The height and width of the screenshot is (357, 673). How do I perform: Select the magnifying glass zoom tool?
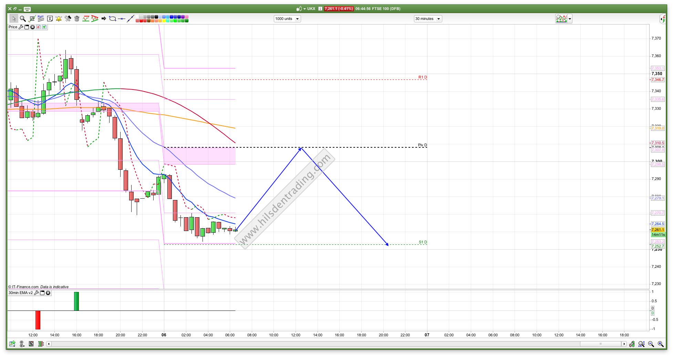tap(23, 19)
